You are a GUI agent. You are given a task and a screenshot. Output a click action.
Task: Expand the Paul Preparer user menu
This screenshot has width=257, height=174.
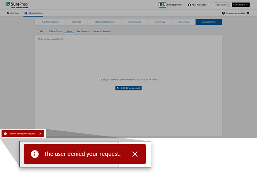tap(199, 5)
